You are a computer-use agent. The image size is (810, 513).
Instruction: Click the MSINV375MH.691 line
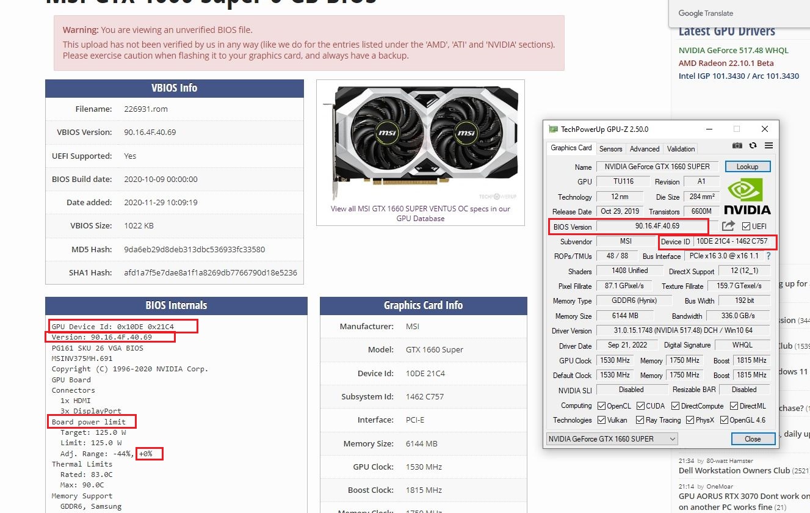click(82, 358)
